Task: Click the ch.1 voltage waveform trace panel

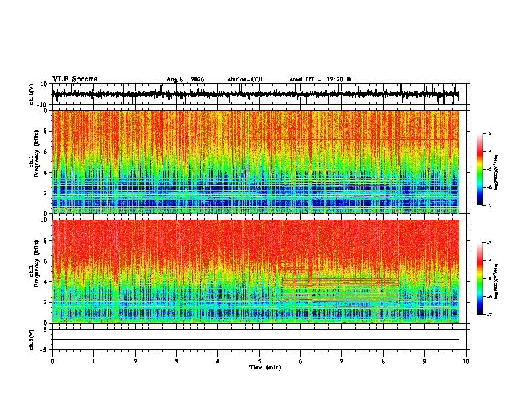Action: click(x=259, y=94)
